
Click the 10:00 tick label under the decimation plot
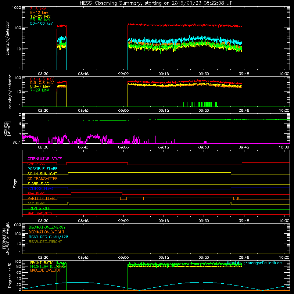pyautogui.click(x=284, y=258)
